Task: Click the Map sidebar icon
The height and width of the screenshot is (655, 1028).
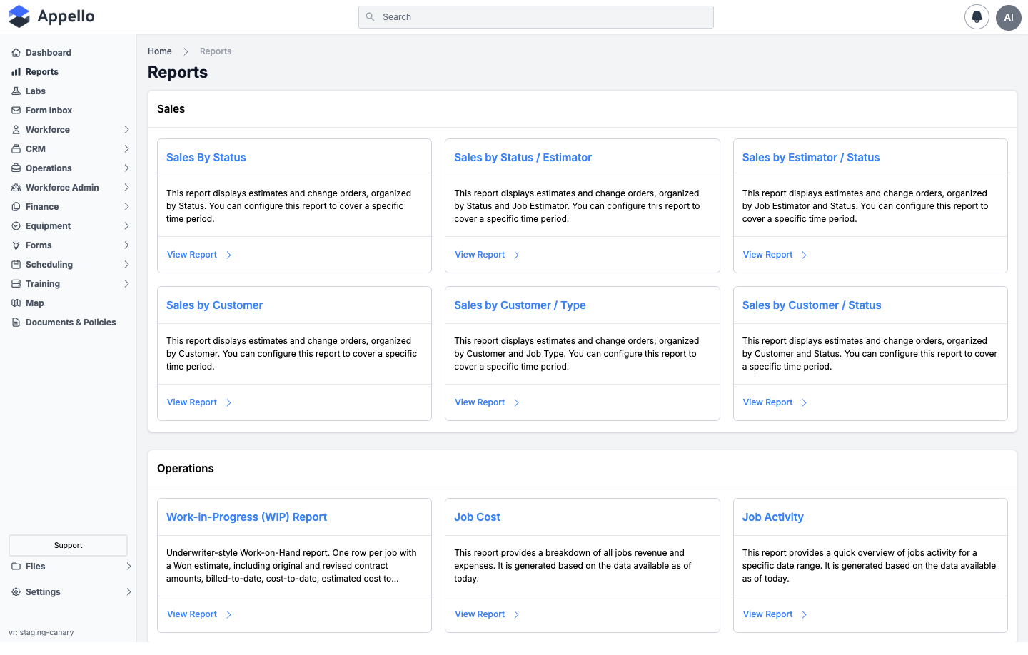Action: coord(16,303)
